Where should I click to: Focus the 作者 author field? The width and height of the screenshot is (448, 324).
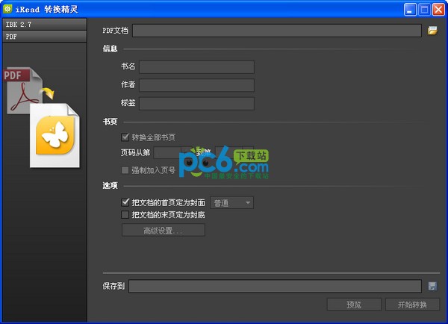[196, 85]
